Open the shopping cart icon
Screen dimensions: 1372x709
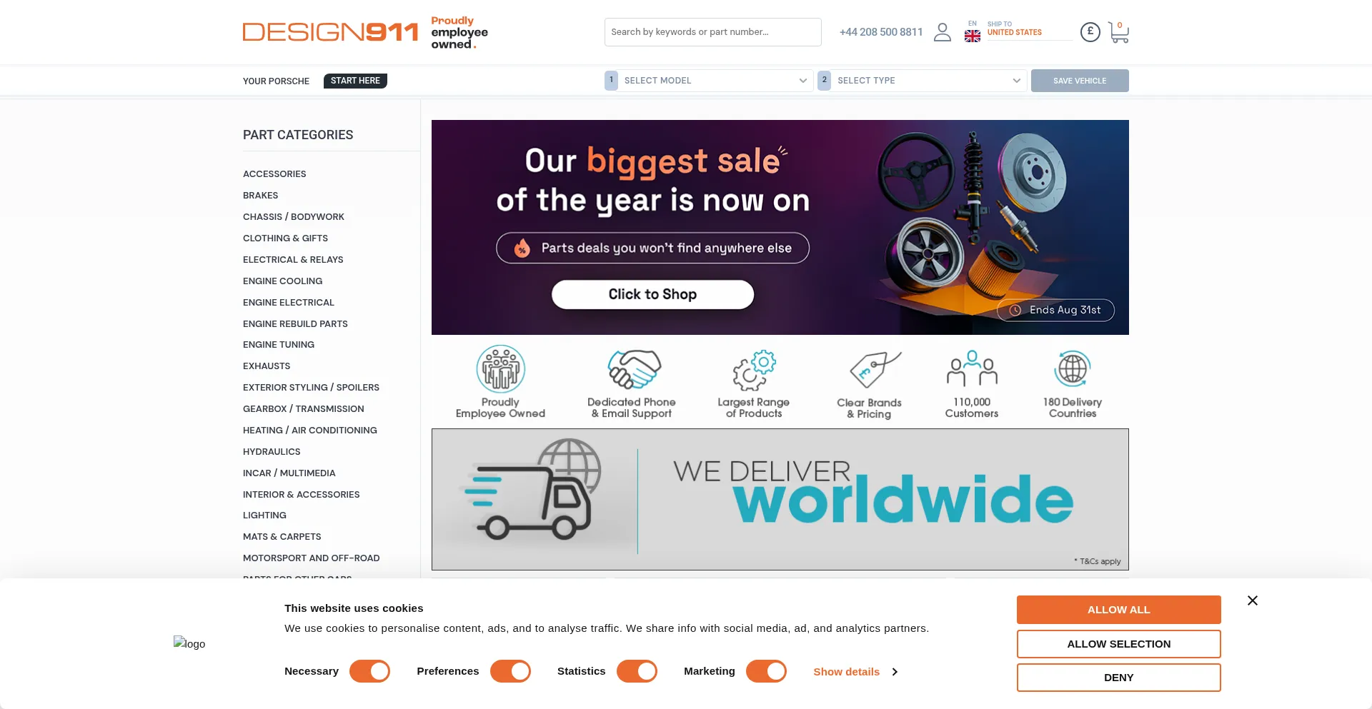1118,32
